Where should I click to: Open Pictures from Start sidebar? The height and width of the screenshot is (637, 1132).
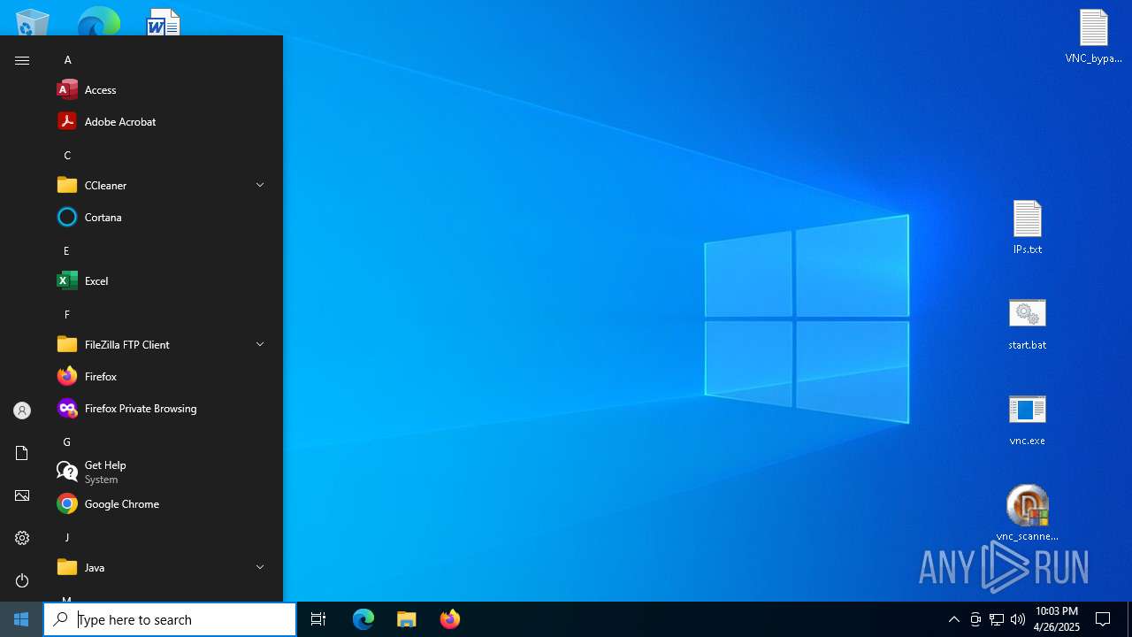(x=22, y=495)
